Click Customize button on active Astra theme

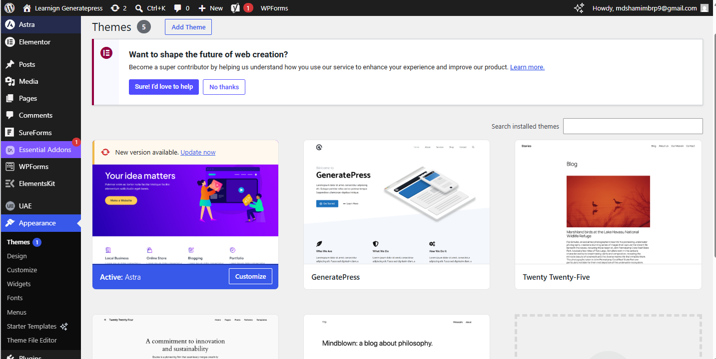click(250, 276)
